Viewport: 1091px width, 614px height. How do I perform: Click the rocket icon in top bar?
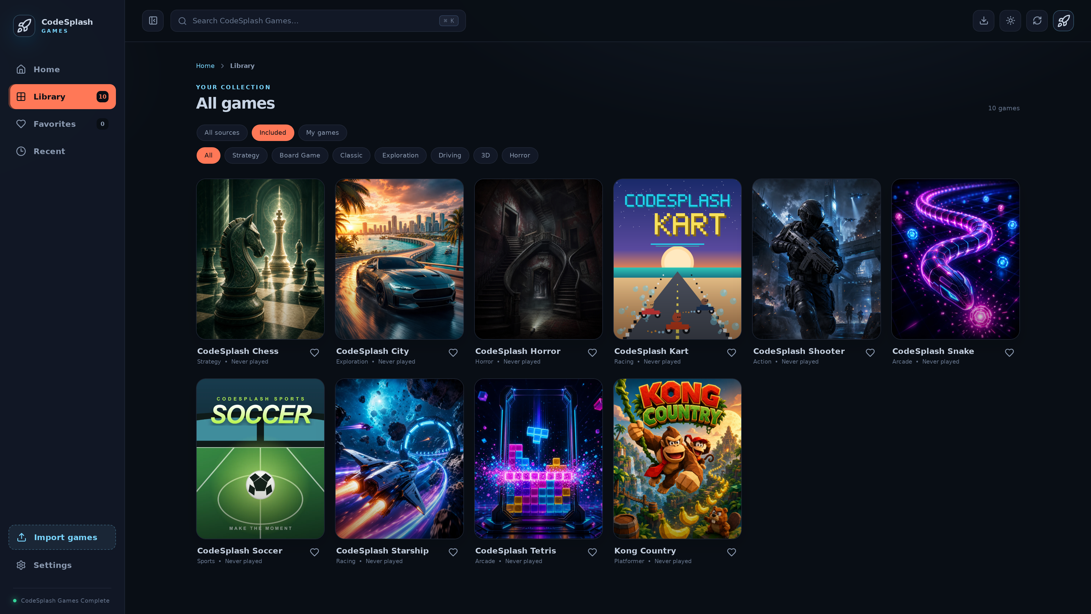tap(1063, 21)
